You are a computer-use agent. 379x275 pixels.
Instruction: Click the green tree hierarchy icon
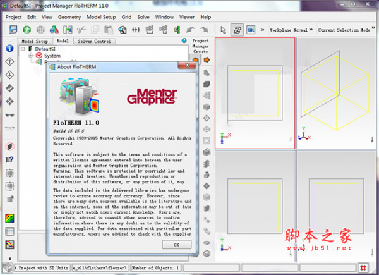point(177,30)
